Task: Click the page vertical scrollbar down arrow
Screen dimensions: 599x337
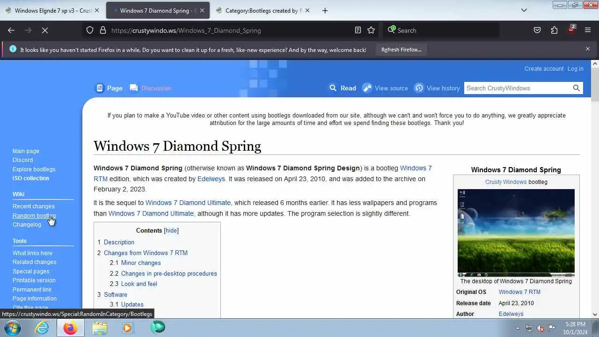Action: pyautogui.click(x=595, y=315)
